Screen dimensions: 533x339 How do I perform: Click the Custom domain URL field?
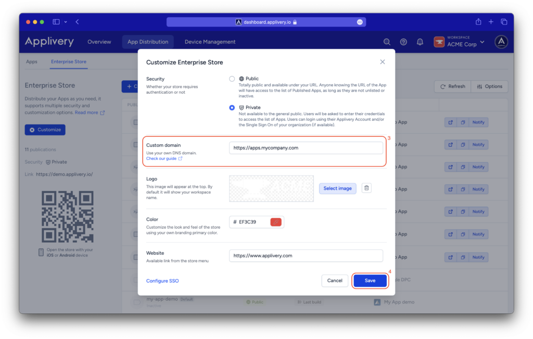tap(306, 148)
